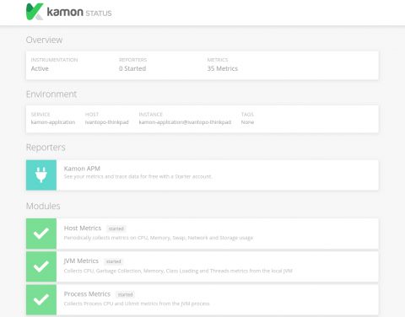
Task: Select the JVM Metrics module title
Action: pos(81,261)
